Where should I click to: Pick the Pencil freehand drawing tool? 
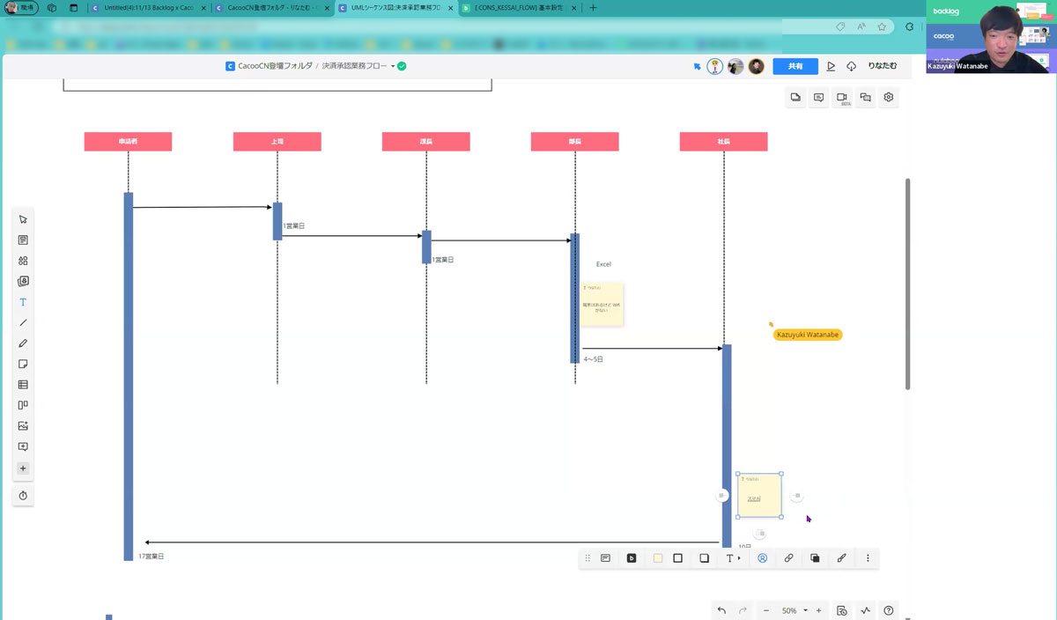click(x=23, y=343)
